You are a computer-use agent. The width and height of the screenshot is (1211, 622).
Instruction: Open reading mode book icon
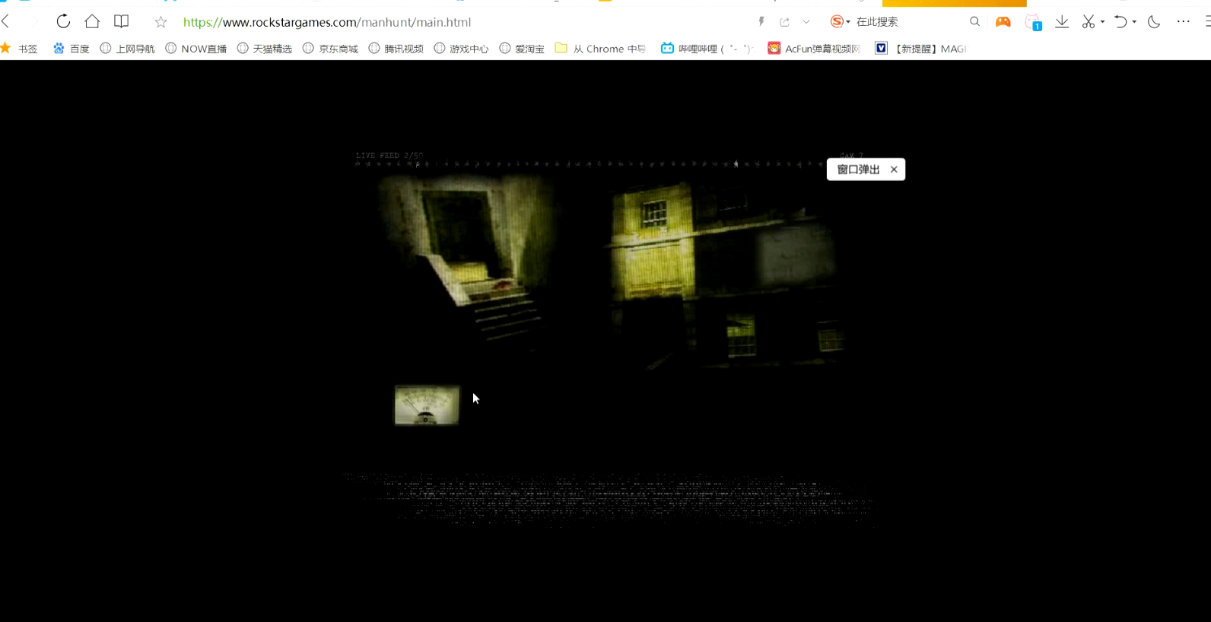[121, 21]
